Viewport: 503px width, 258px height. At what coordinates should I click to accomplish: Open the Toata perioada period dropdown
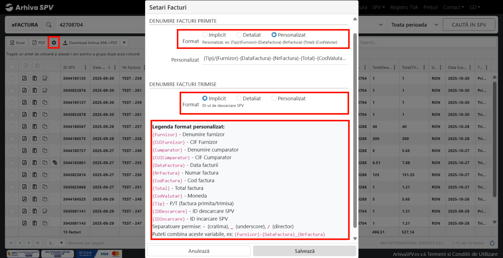point(414,25)
